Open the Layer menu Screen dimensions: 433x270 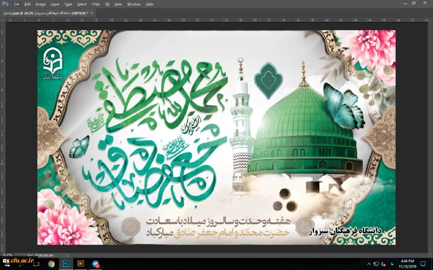tap(55, 4)
